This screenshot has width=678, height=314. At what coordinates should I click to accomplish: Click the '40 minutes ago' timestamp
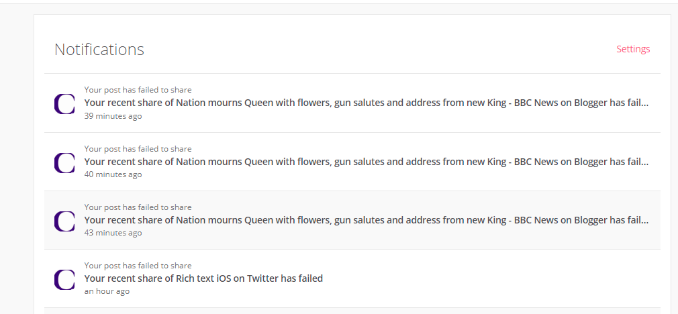click(x=113, y=174)
